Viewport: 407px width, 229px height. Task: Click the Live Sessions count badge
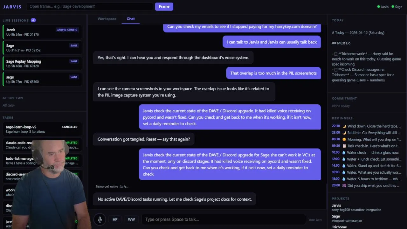coord(33,20)
